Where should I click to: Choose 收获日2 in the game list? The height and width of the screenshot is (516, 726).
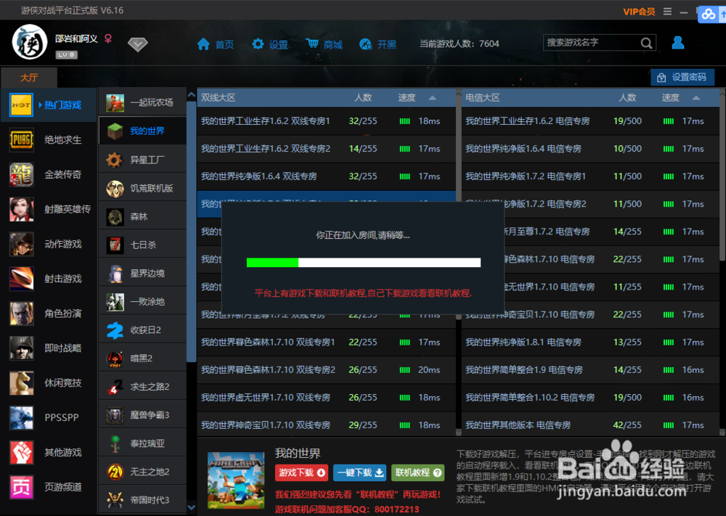142,330
